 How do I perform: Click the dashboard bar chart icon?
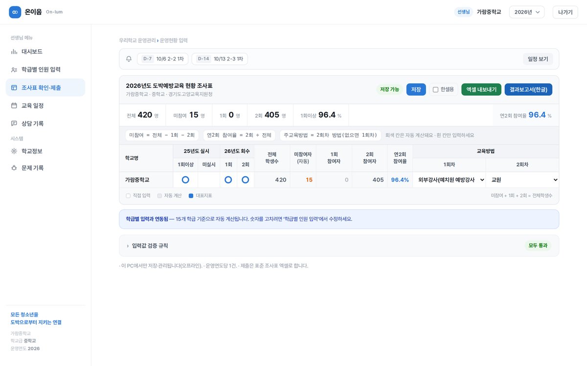(x=14, y=51)
